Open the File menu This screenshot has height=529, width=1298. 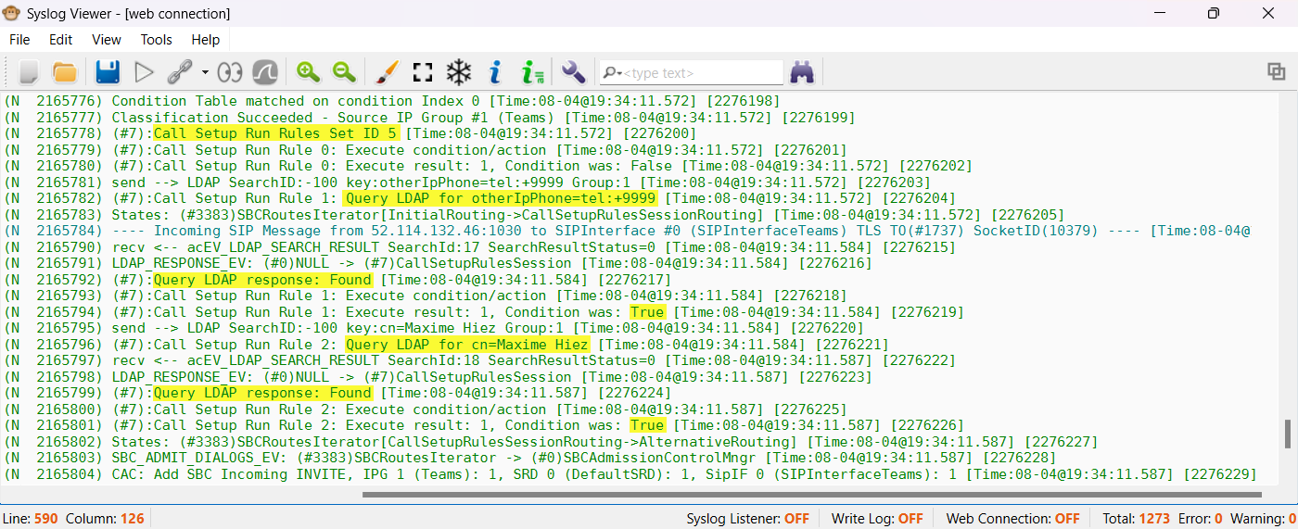[19, 40]
